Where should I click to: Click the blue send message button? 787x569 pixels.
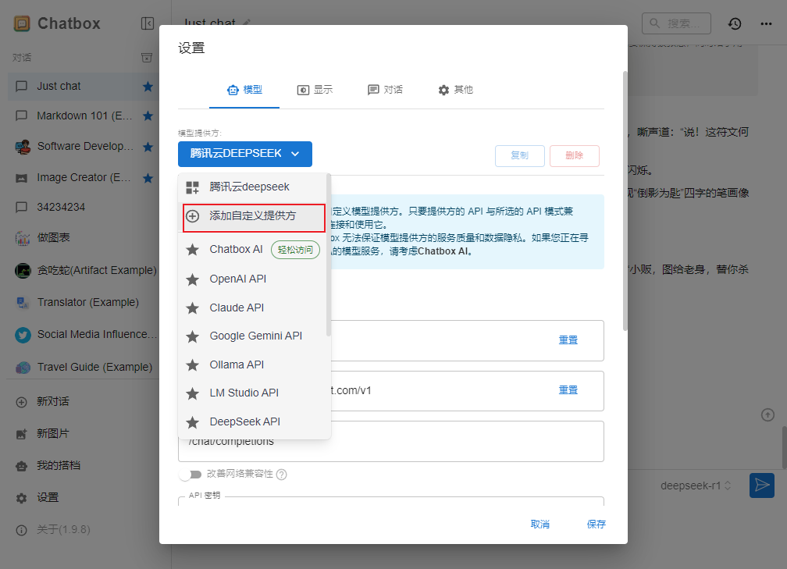[x=762, y=485]
